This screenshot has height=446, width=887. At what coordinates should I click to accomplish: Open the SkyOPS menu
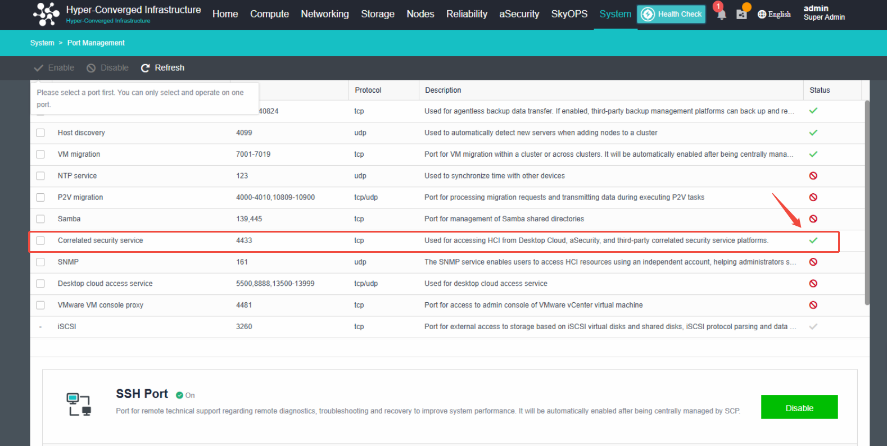[x=569, y=14]
